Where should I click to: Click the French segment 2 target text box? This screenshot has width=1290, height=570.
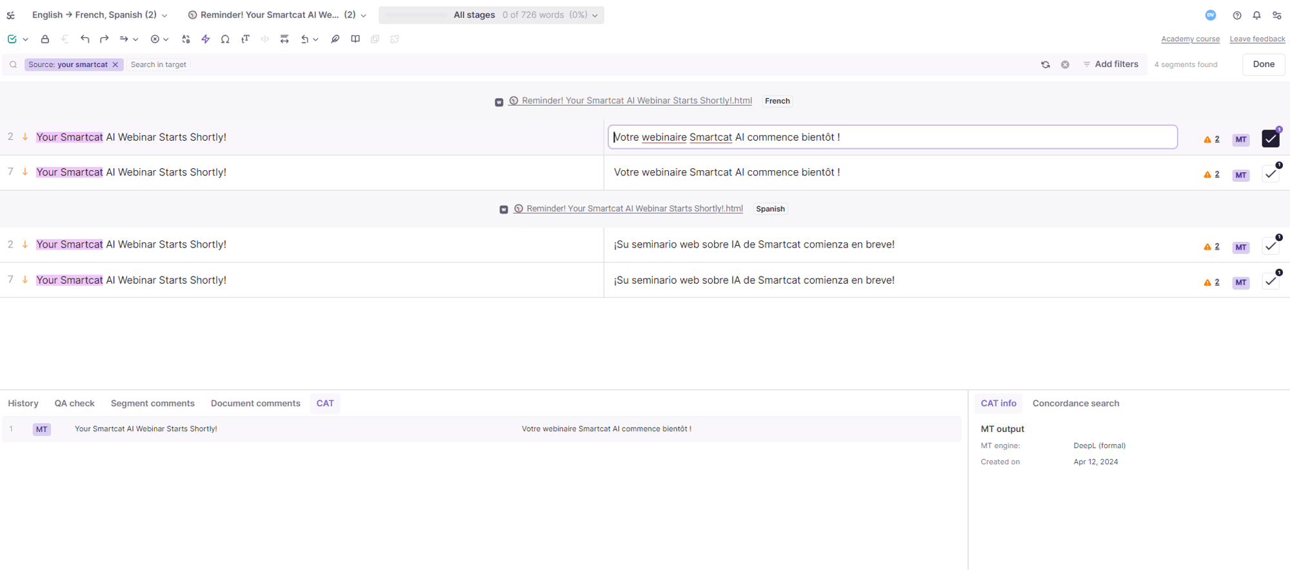coord(893,137)
